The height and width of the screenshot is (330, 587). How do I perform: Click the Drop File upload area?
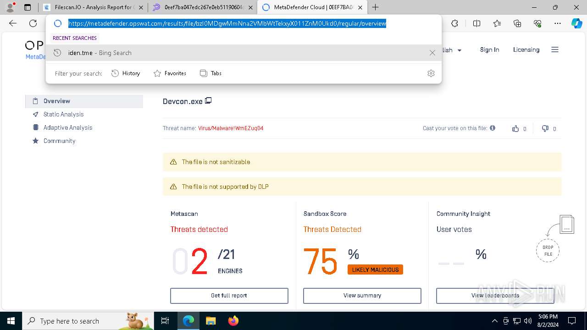tap(548, 251)
